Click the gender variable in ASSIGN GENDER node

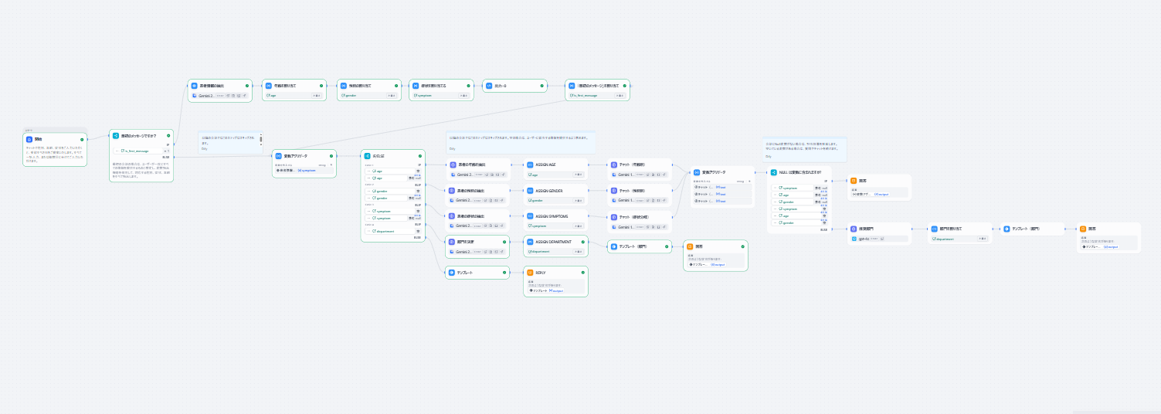tap(537, 200)
